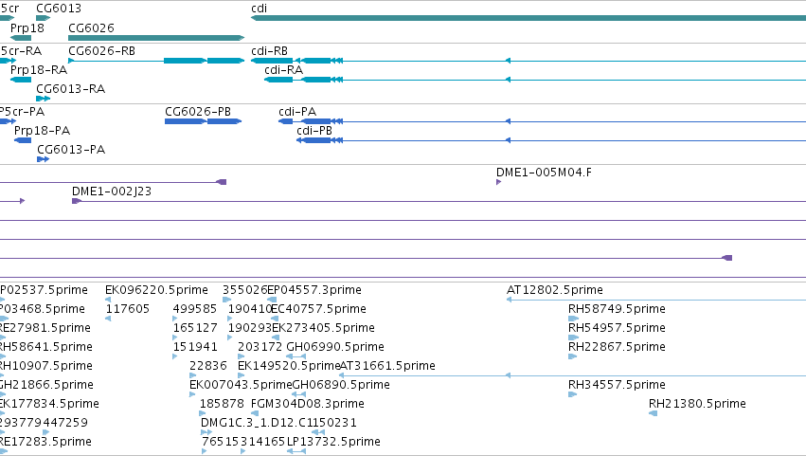
Task: Select the CG6013 gene label
Action: coord(59,9)
